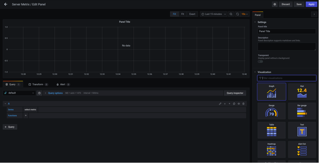Open the 10s refresh interval dropdown

coord(245,14)
